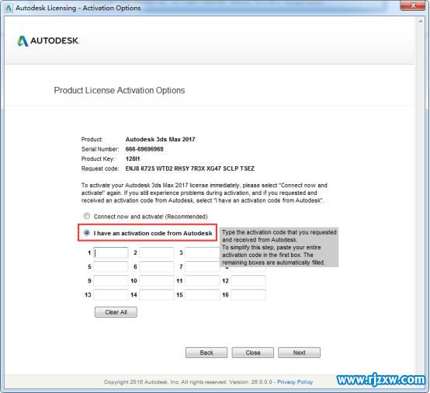Click the scrollbar up arrow

click(420, 21)
